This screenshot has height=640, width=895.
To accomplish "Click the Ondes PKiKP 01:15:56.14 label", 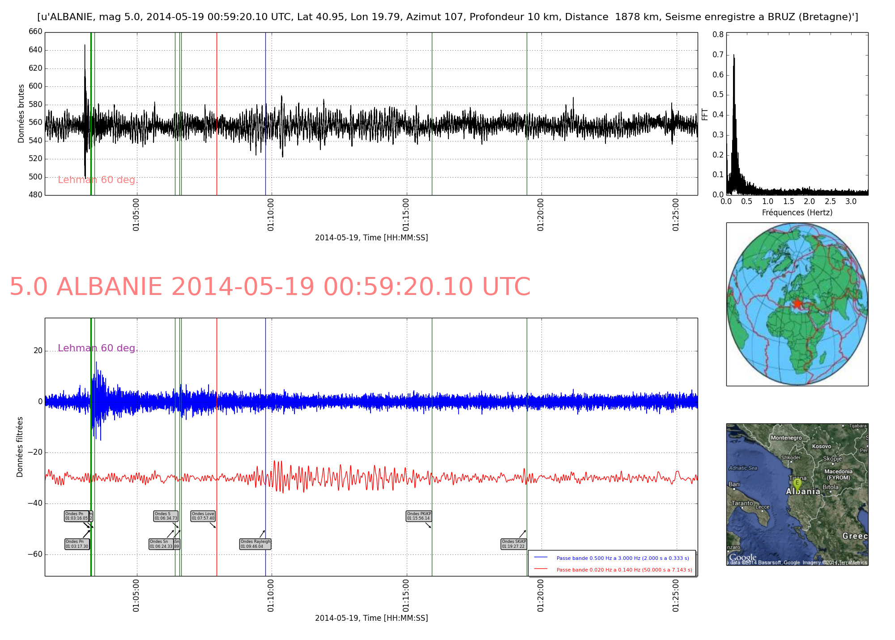I will 418,516.
